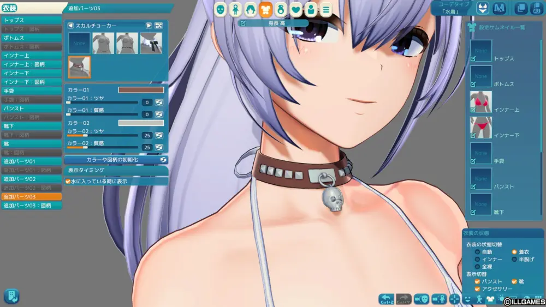The height and width of the screenshot is (307, 546).
Task: Open the 靴下 category button
Action: [x=31, y=126]
